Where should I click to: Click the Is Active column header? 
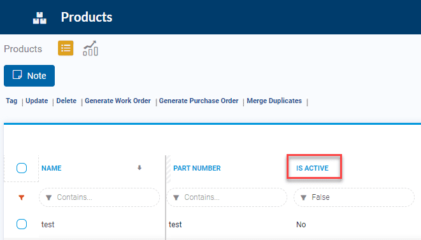point(312,168)
